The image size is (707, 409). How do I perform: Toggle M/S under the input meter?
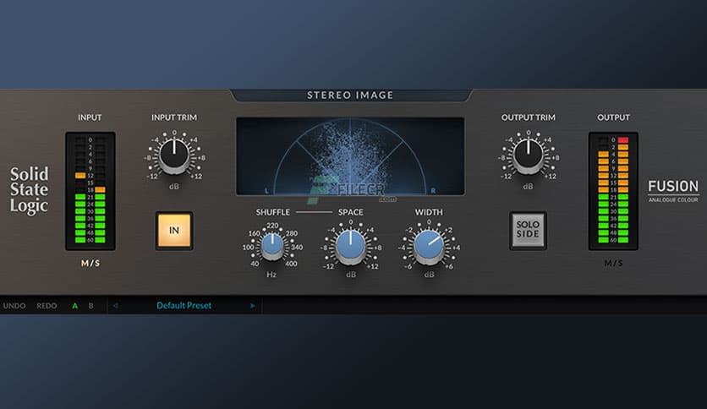coord(90,263)
